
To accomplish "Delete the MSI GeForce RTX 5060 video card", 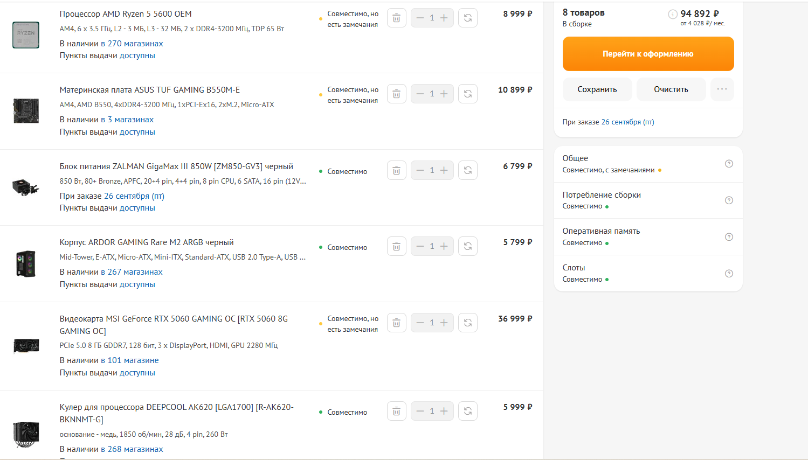I will 396,323.
